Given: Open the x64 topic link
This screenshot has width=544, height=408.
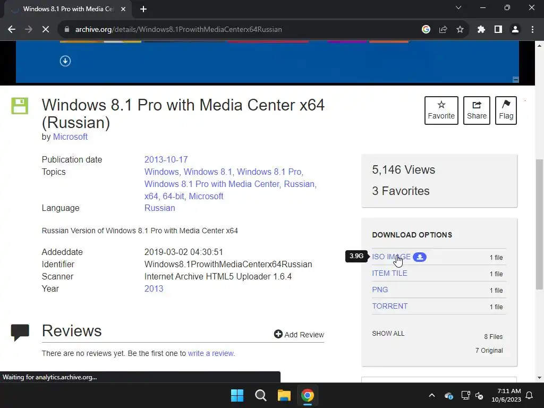Looking at the screenshot, I should tap(151, 196).
